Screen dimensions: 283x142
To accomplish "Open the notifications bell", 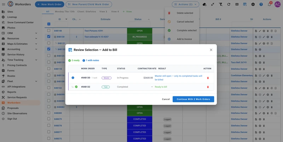I will (x=269, y=4).
